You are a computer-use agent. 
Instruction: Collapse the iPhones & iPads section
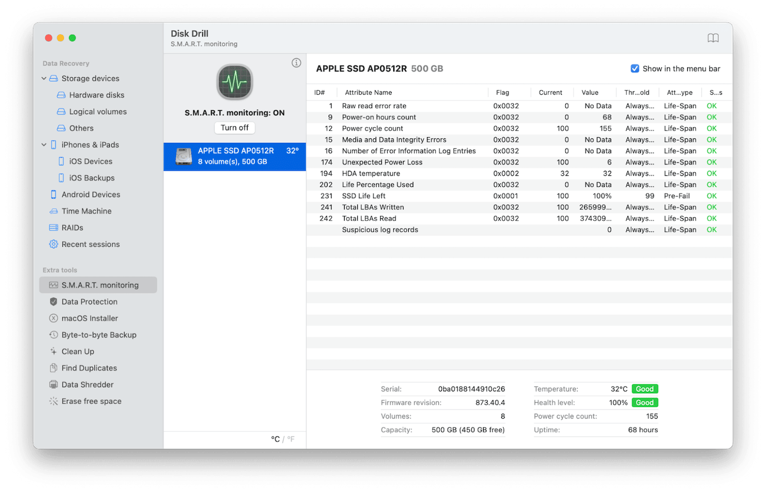point(43,145)
